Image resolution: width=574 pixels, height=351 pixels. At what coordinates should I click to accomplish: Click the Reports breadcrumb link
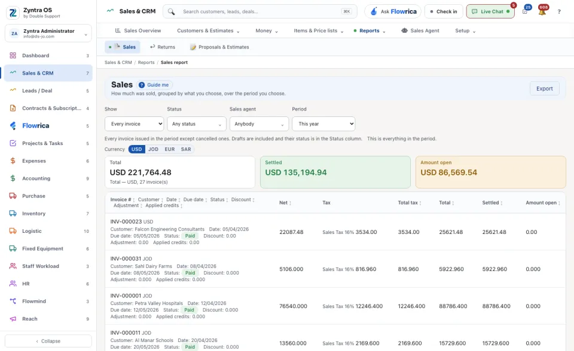(146, 63)
